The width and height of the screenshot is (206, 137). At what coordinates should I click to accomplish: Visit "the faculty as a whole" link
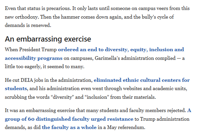click(x=69, y=127)
